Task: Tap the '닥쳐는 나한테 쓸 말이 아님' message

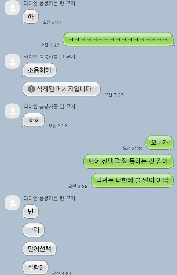Action: pos(133,180)
